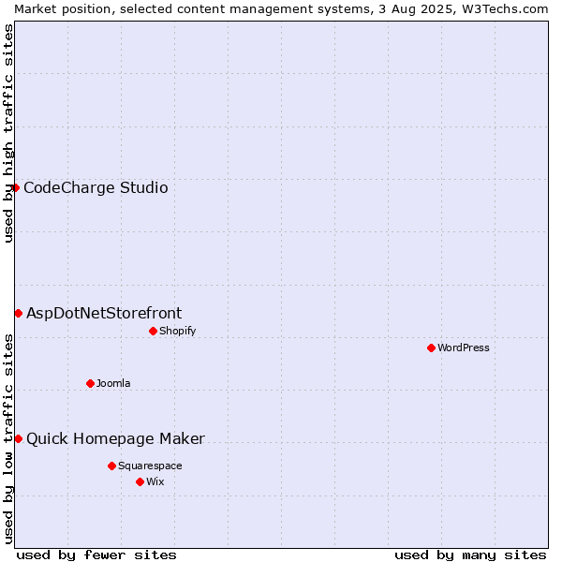Image resolution: width=562 pixels, height=562 pixels.
Task: Click the 'used by fewer sites' axis label
Action: pyautogui.click(x=96, y=555)
